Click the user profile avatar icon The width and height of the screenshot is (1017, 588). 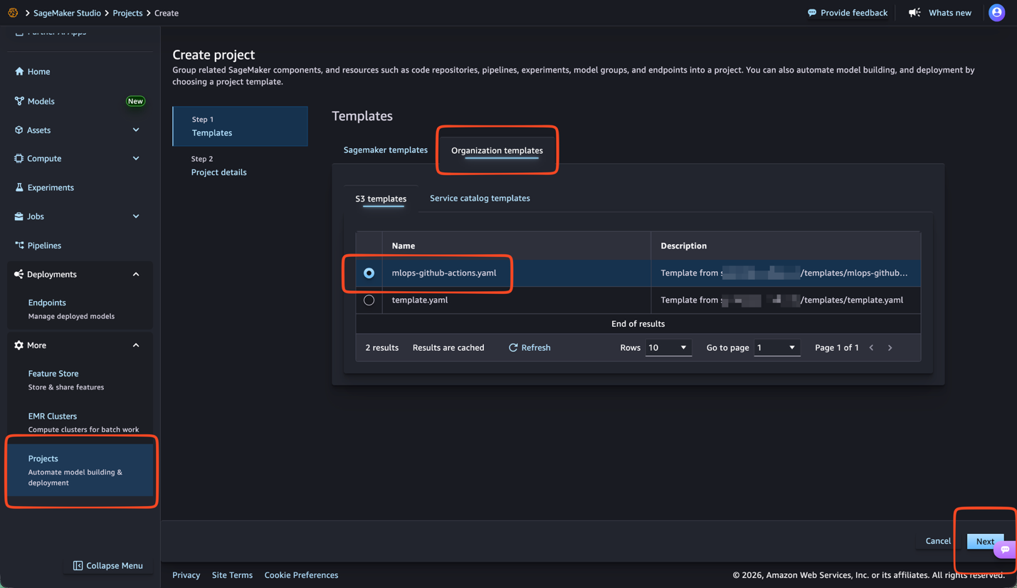pyautogui.click(x=996, y=13)
